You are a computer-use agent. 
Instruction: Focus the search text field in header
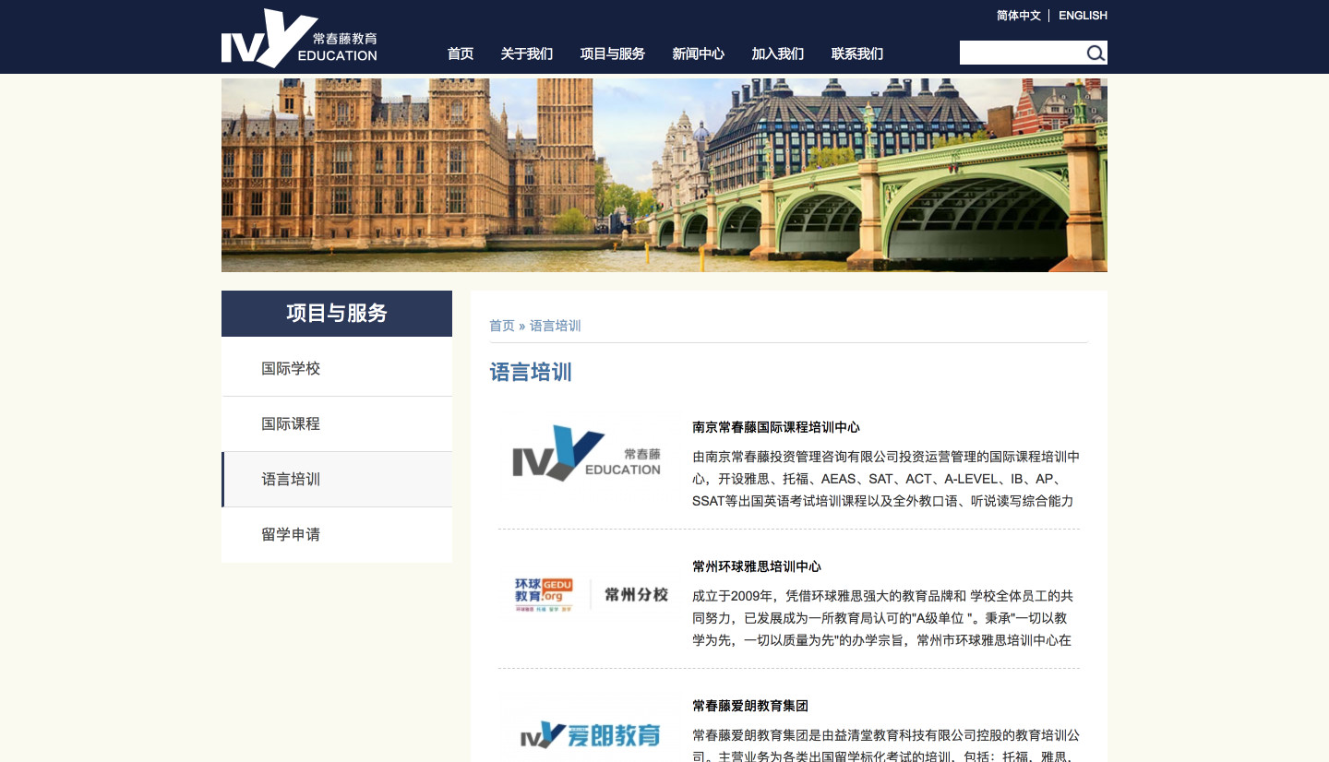click(x=1021, y=54)
